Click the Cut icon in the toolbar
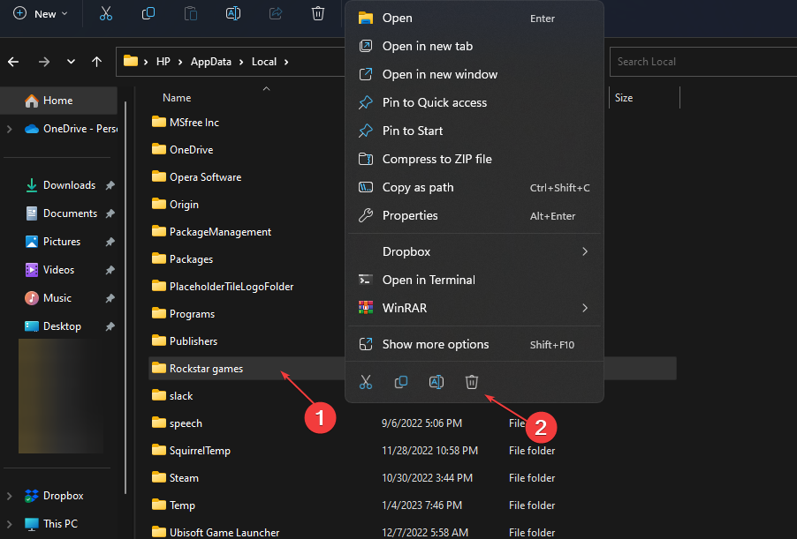The width and height of the screenshot is (797, 539). click(x=106, y=14)
